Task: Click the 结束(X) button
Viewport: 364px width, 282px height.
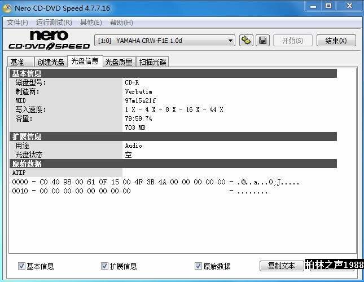Action: (336, 41)
